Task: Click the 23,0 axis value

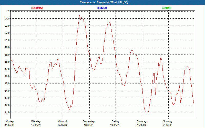Action: [x=7, y=26]
